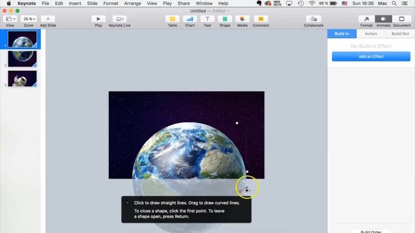Open the Edit menu
The width and height of the screenshot is (415, 233).
point(59,3)
